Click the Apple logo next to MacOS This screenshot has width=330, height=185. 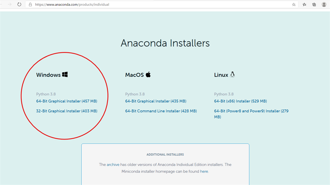(x=148, y=74)
